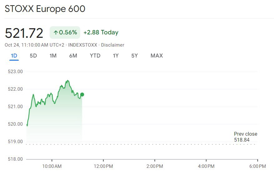Switch to the 1Y chart view
The image size is (274, 176).
click(x=116, y=56)
